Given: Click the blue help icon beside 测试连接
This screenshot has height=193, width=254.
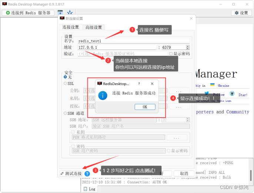Looking at the screenshot, I should pos(87,174).
